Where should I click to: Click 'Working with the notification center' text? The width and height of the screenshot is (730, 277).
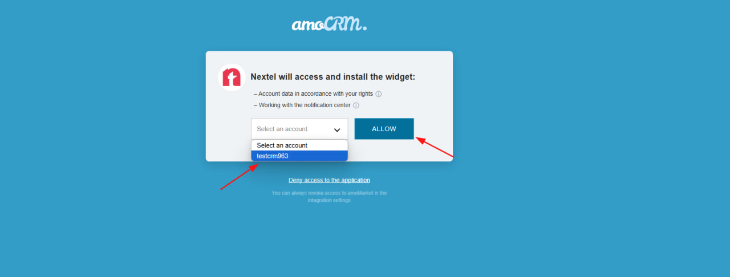(x=302, y=105)
